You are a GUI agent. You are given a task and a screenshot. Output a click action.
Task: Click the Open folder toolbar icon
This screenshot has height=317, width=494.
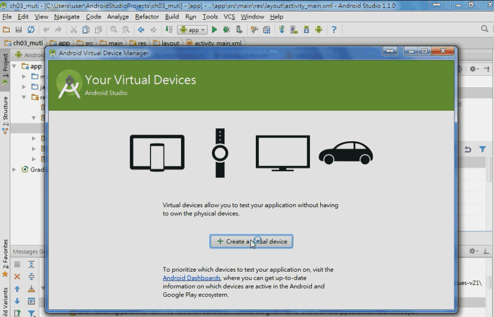[6, 29]
